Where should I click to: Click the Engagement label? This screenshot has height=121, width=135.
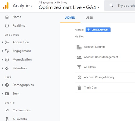tap(22, 51)
